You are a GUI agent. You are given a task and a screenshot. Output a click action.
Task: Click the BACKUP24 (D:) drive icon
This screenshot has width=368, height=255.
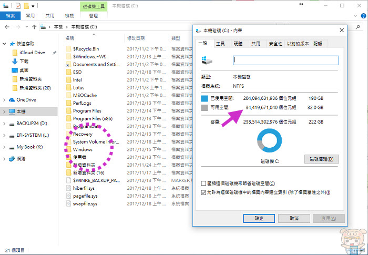12,124
